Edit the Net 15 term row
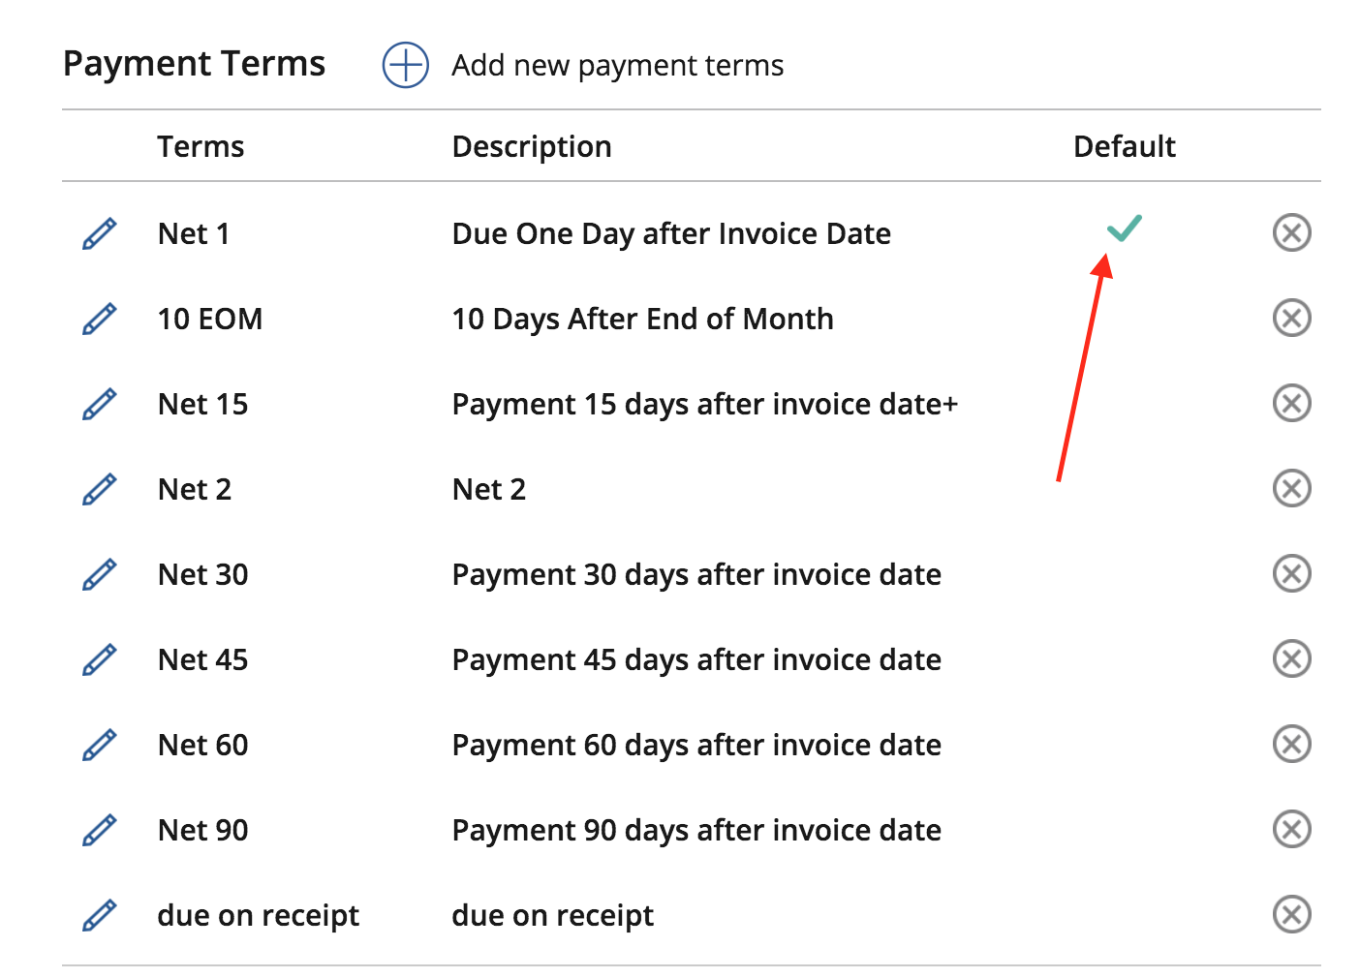 click(100, 404)
